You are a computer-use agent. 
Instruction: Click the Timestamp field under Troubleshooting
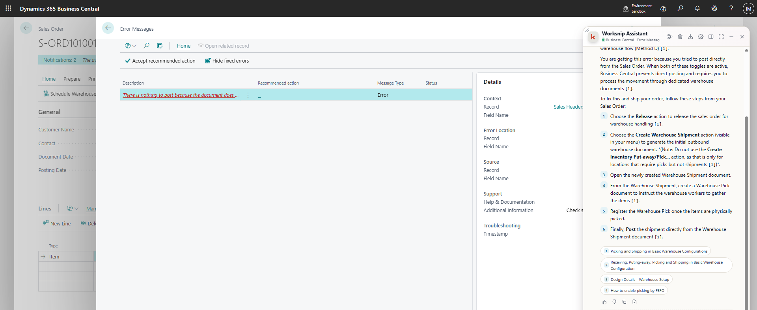tap(496, 234)
